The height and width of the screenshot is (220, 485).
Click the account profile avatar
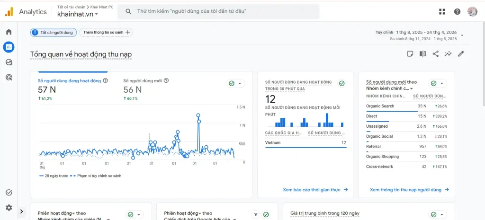click(x=472, y=12)
